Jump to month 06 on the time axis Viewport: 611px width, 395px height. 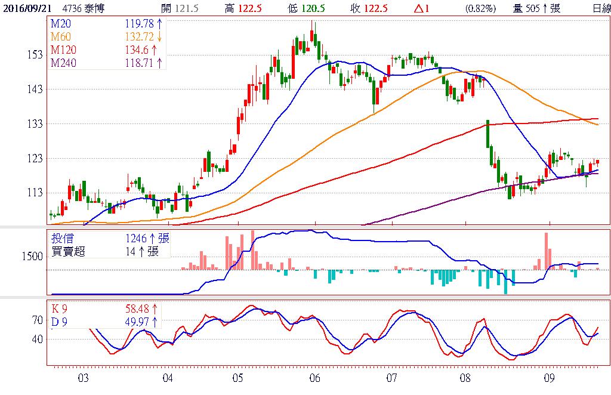point(316,378)
